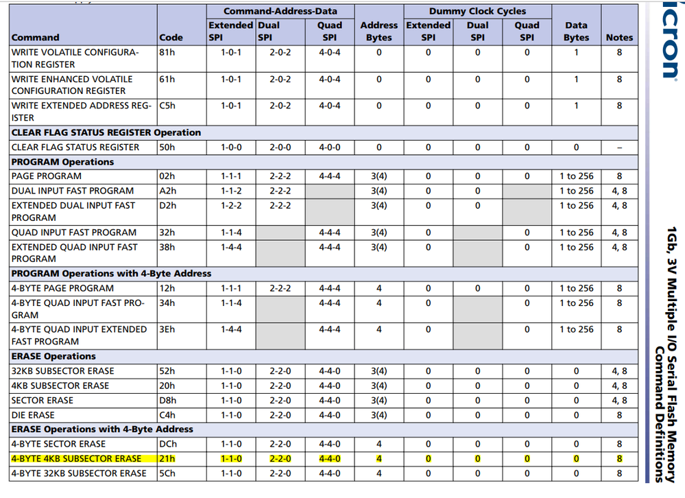The width and height of the screenshot is (685, 498).
Task: Click the EXTENDED DUAL INPUT FAST PROGRAM command cell
Action: tap(83, 212)
